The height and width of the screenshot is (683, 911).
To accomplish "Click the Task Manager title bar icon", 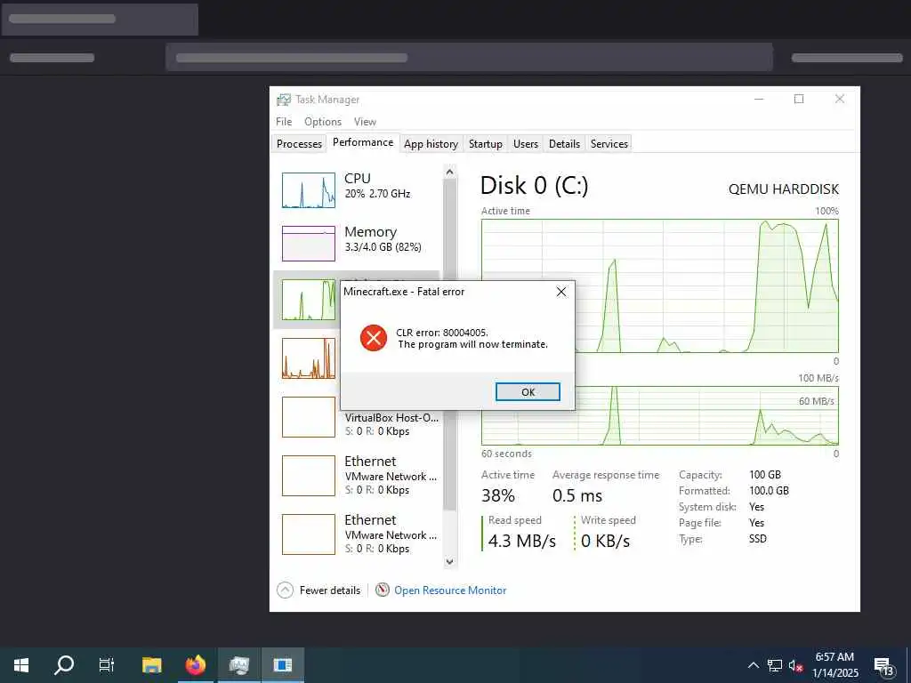I will tap(284, 100).
